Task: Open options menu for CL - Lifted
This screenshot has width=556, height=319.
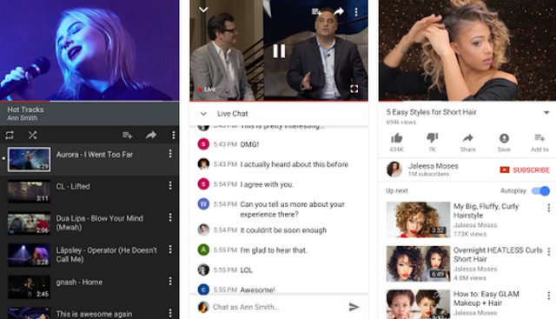Action: click(170, 186)
